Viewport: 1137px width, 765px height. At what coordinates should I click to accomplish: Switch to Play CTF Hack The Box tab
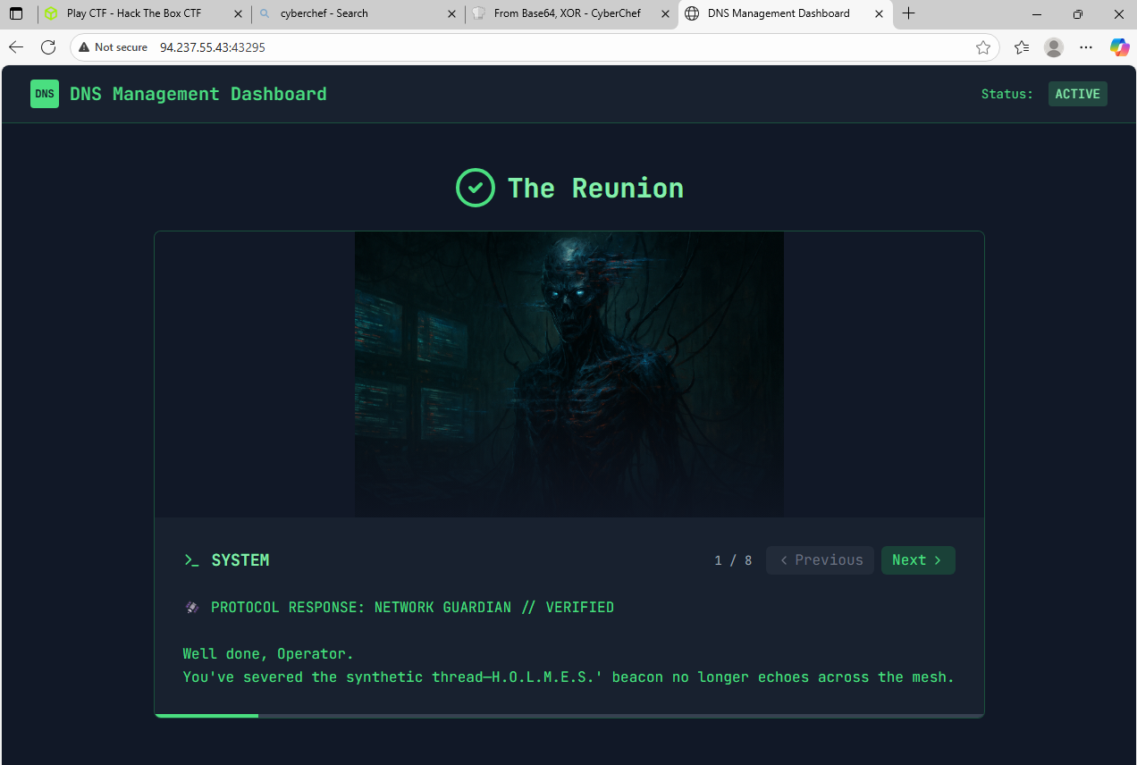click(x=134, y=13)
